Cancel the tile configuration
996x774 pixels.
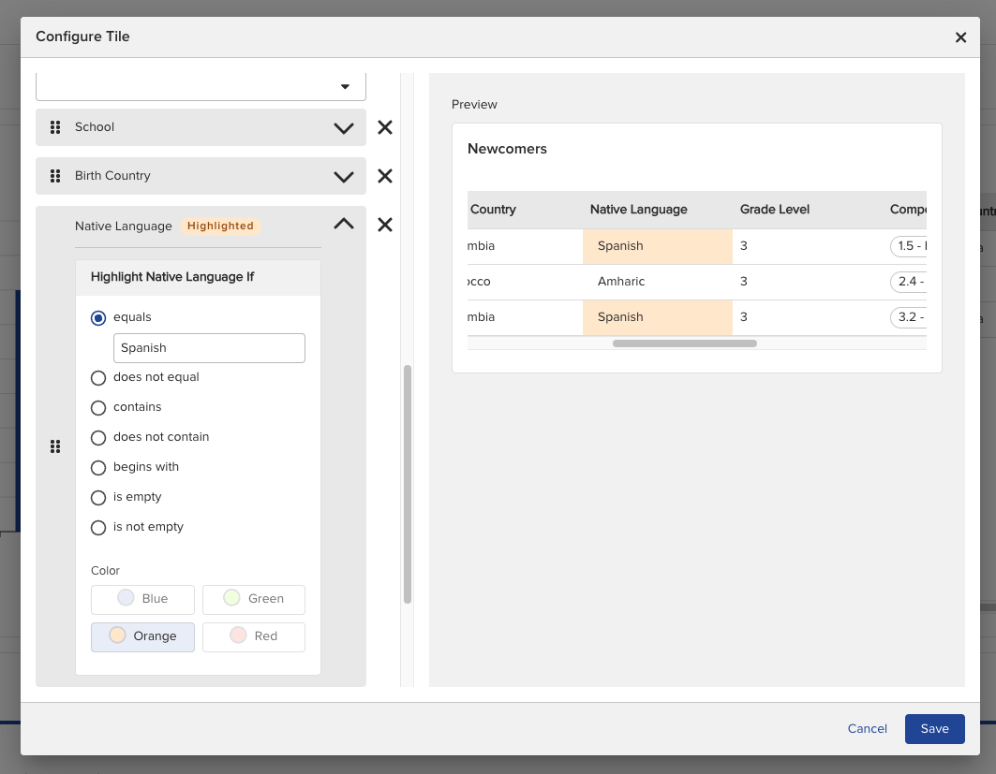(867, 729)
